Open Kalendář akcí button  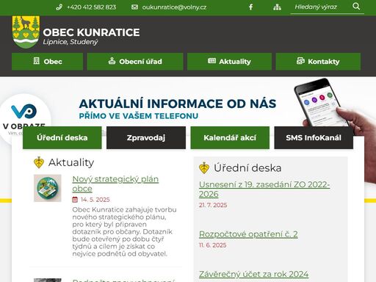pyautogui.click(x=230, y=137)
